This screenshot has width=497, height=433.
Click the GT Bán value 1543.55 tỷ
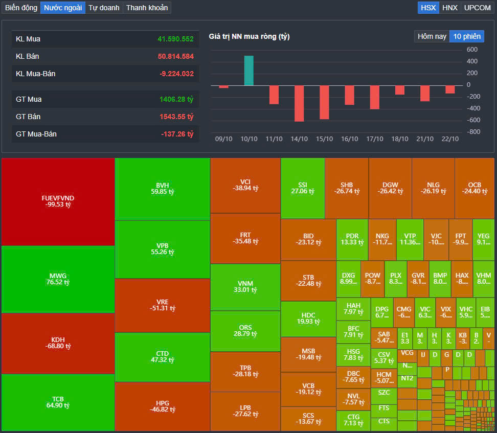176,117
